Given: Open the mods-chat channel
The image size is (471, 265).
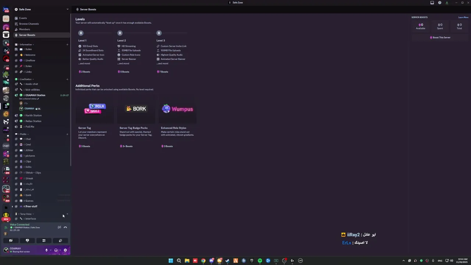Looking at the screenshot, I should pyautogui.click(x=42, y=84).
